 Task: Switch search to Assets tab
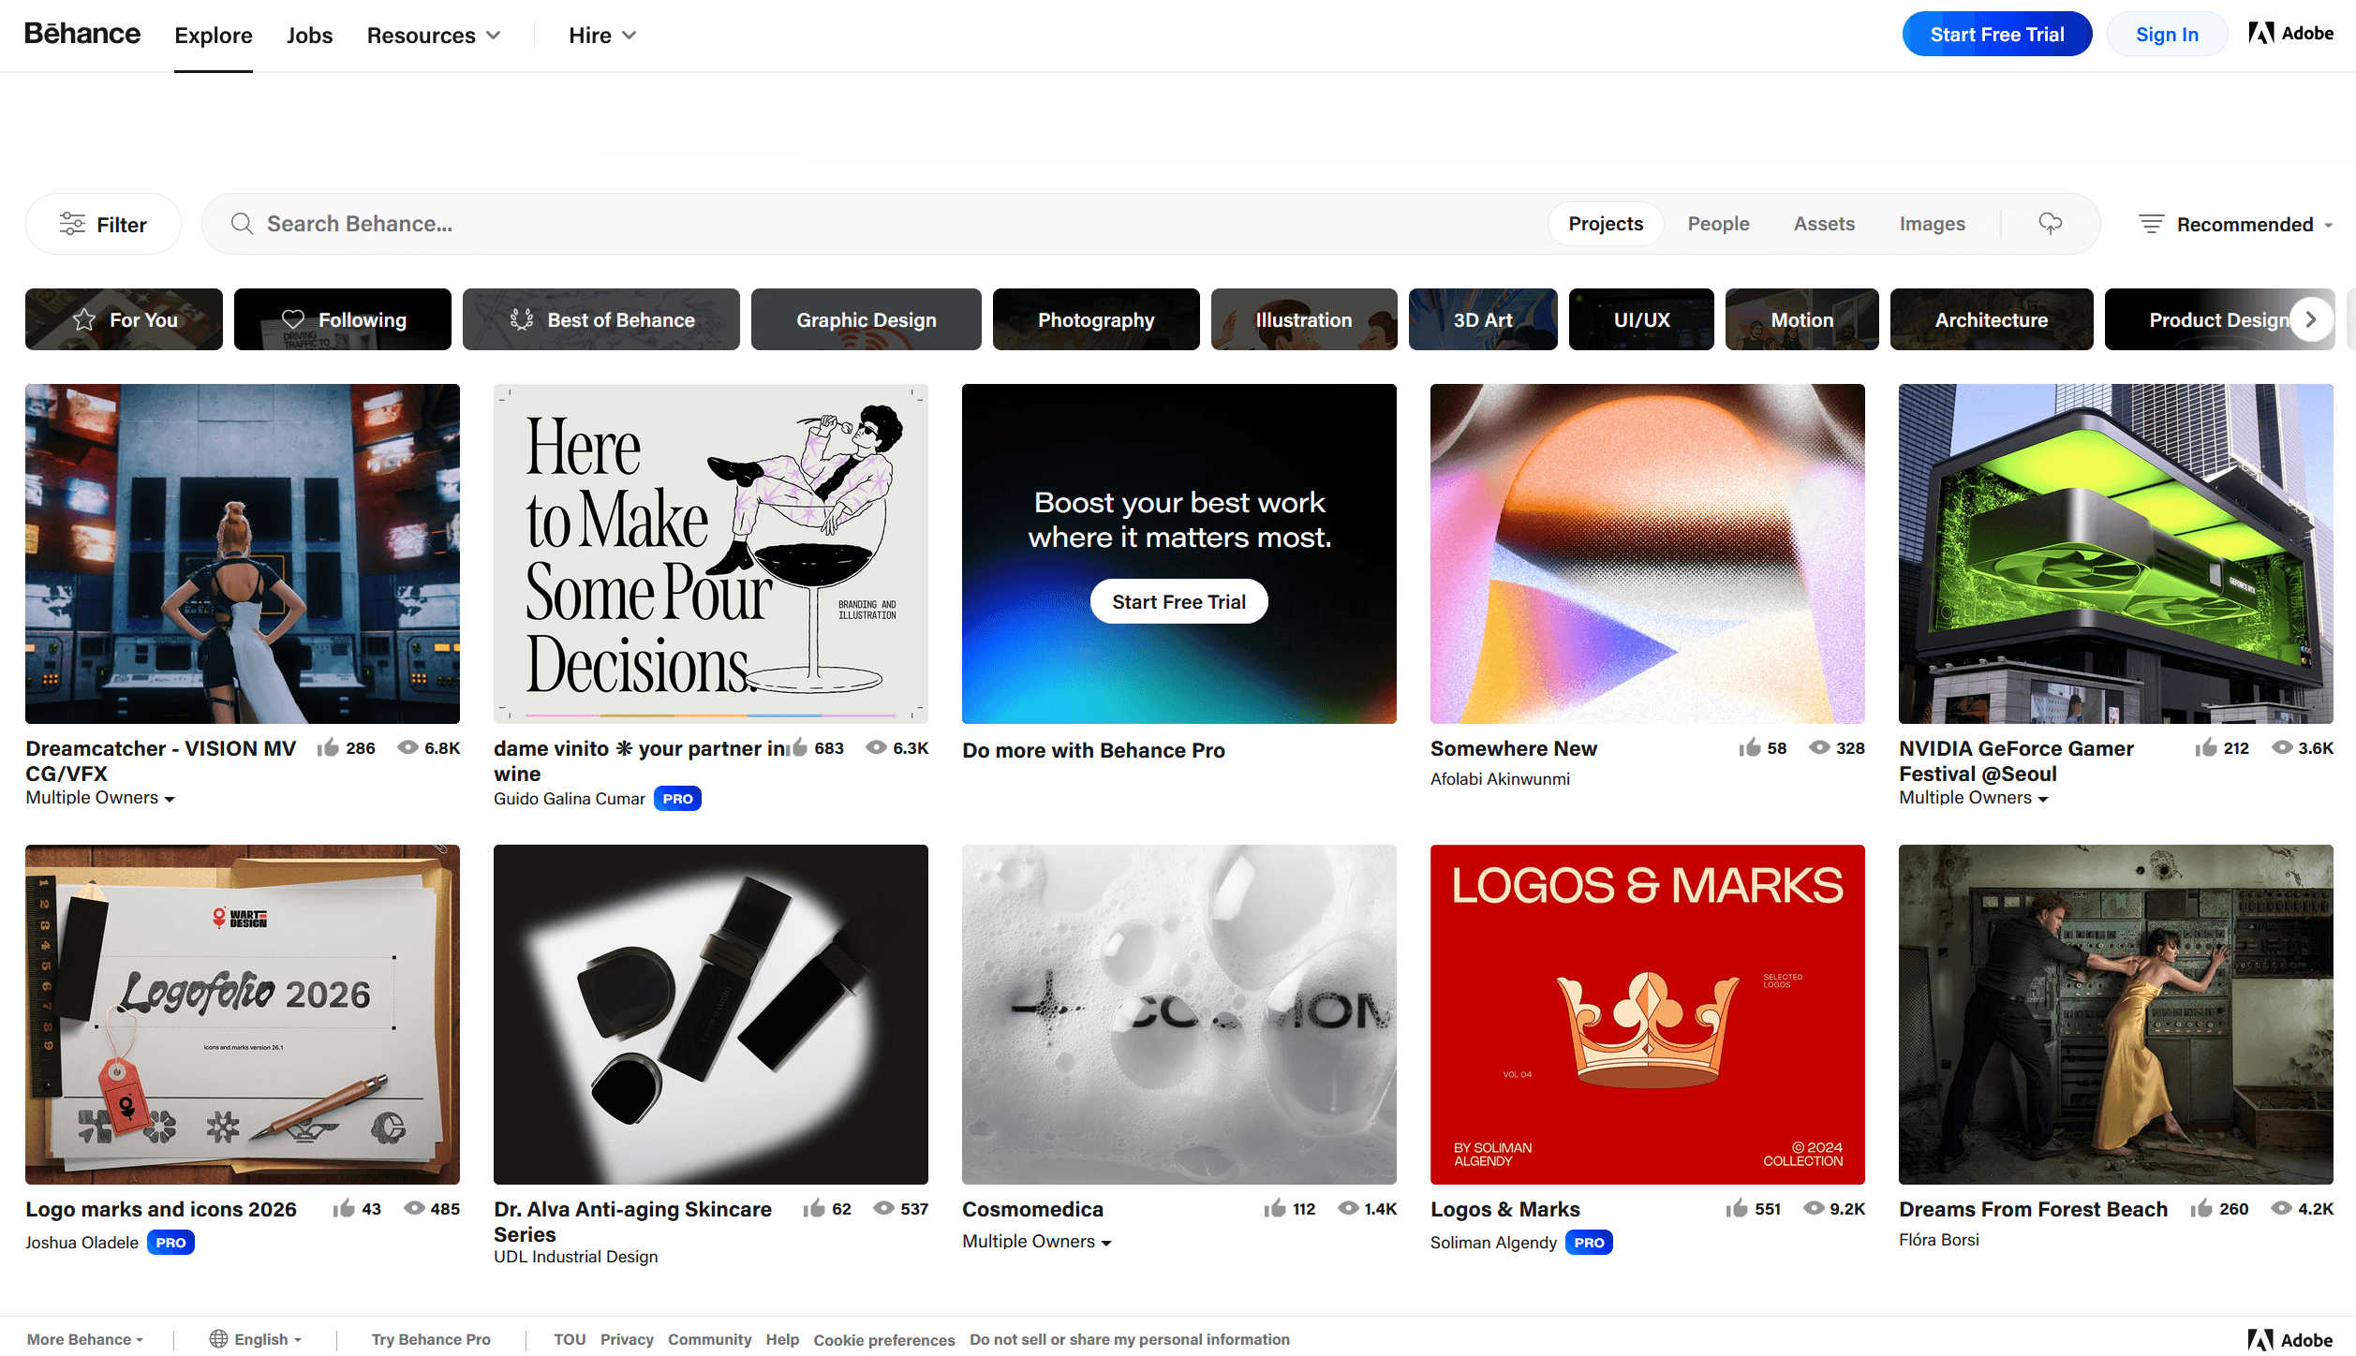coord(1824,224)
